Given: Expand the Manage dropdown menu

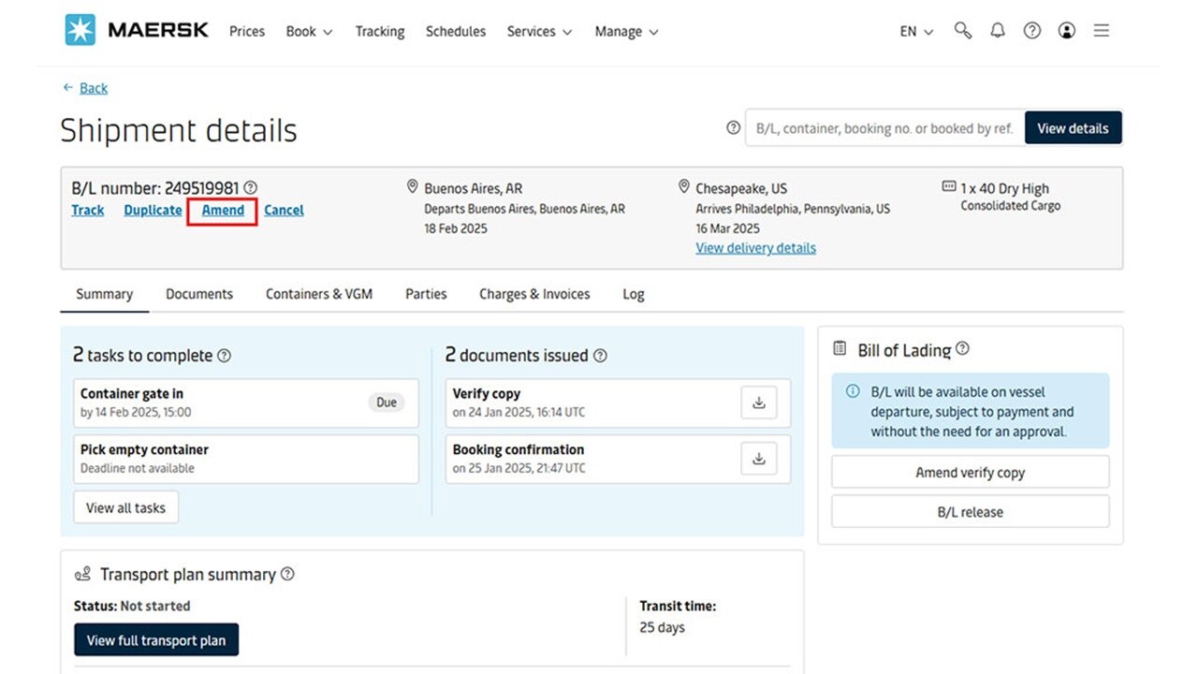Looking at the screenshot, I should [x=626, y=31].
